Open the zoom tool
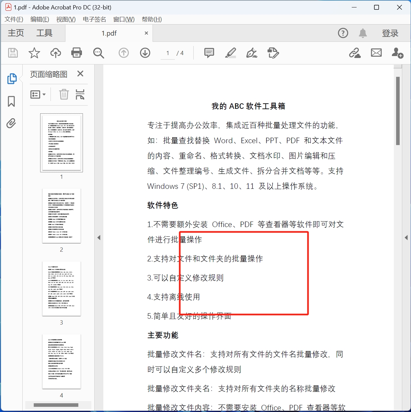This screenshot has height=412, width=411. pos(98,53)
